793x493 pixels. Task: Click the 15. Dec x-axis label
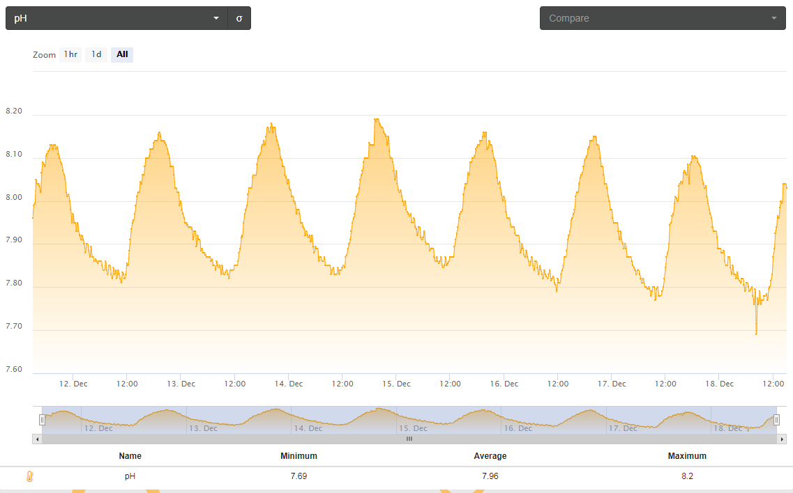click(x=396, y=384)
